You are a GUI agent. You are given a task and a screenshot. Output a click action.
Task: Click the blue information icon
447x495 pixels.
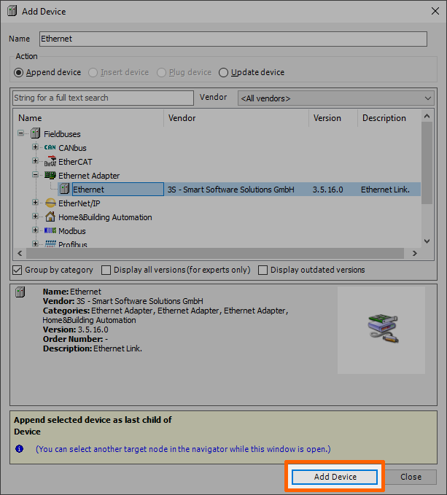point(20,449)
